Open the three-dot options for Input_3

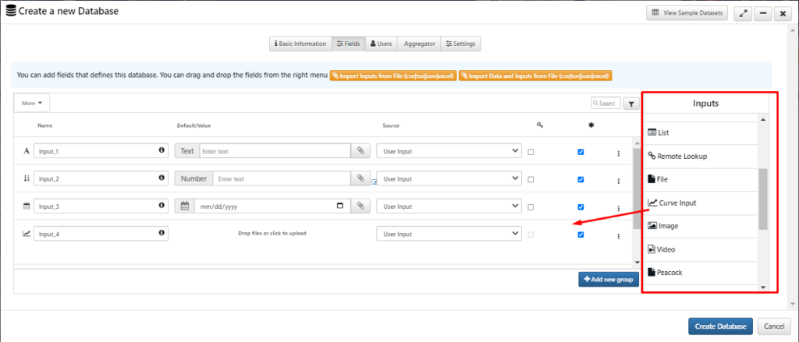coord(618,208)
